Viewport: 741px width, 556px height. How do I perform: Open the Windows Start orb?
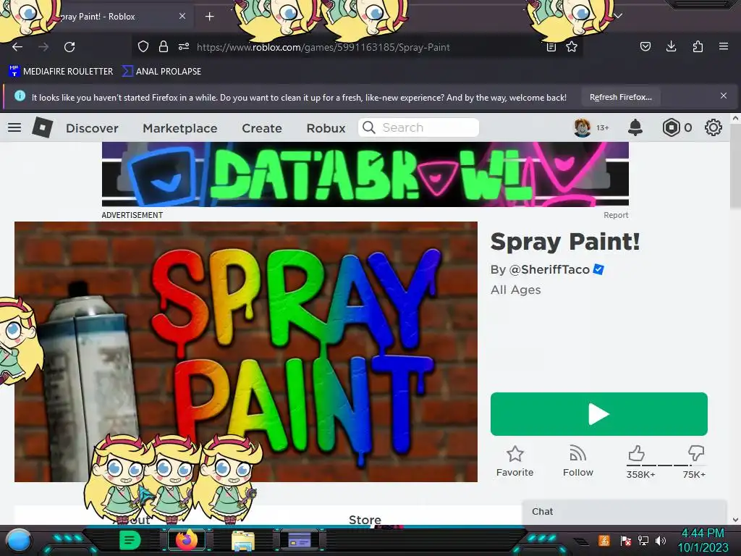pos(19,540)
